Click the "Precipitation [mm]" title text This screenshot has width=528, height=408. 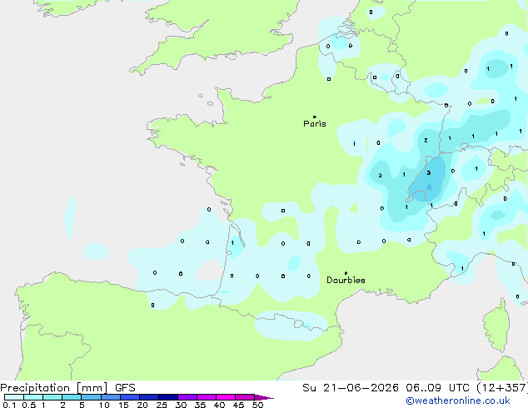point(54,388)
